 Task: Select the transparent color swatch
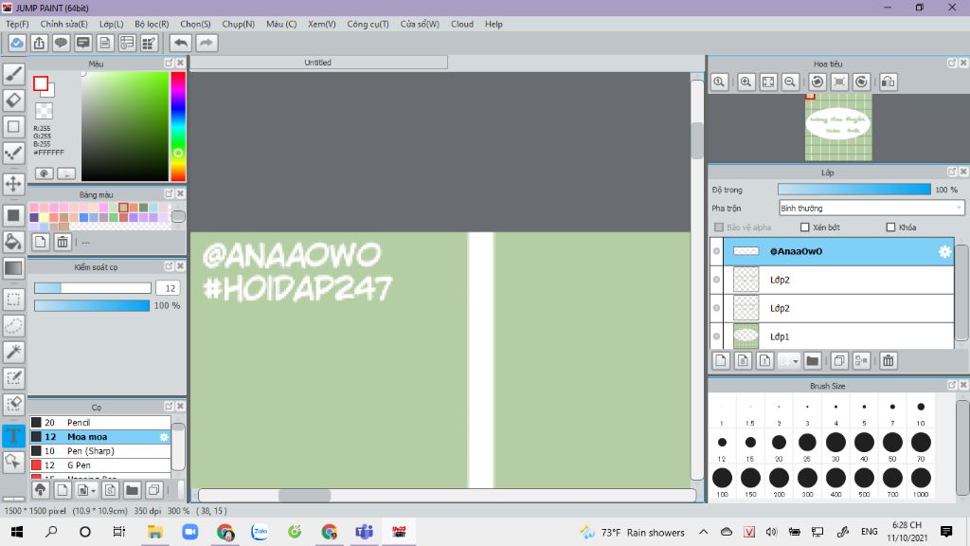[44, 111]
